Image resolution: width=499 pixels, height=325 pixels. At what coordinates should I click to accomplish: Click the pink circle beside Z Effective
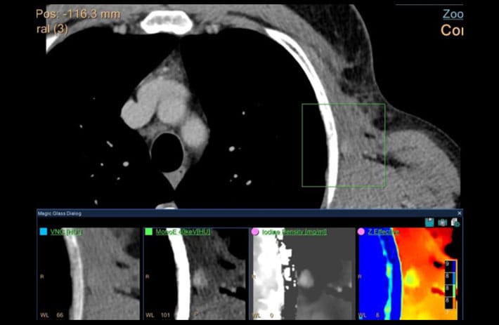point(362,231)
